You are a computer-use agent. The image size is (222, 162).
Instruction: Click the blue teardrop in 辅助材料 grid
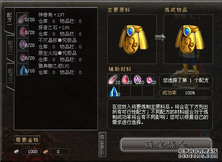[113, 91]
